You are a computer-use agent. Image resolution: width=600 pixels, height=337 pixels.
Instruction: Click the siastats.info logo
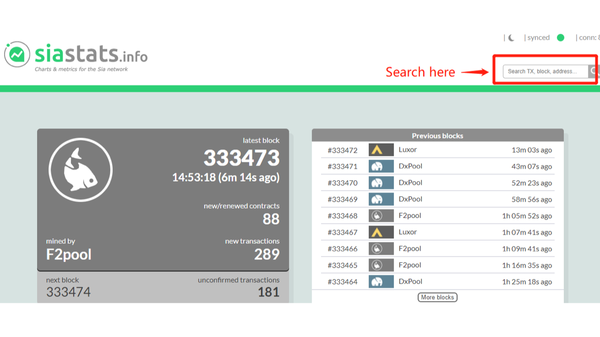pos(76,56)
